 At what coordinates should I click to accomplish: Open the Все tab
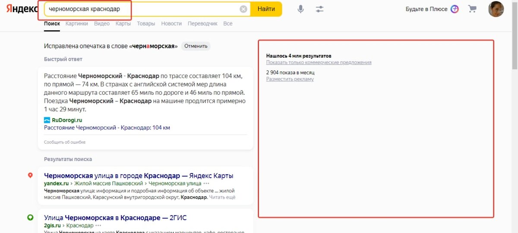click(228, 24)
